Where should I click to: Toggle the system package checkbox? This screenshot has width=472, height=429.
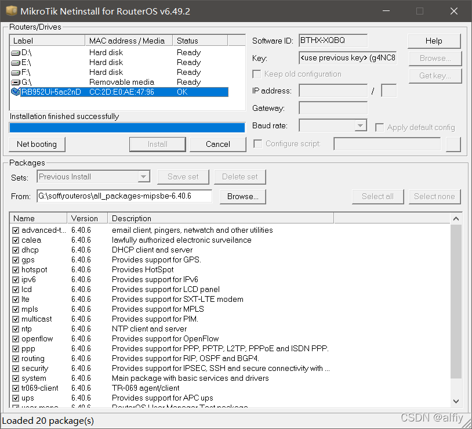16,378
